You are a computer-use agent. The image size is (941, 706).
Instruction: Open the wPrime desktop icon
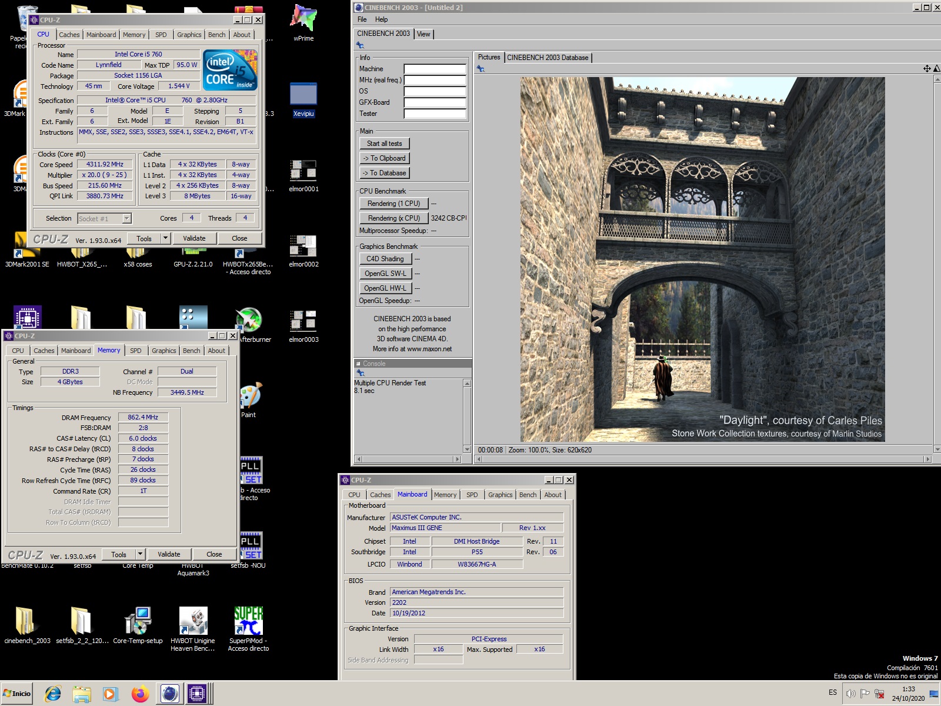point(303,24)
